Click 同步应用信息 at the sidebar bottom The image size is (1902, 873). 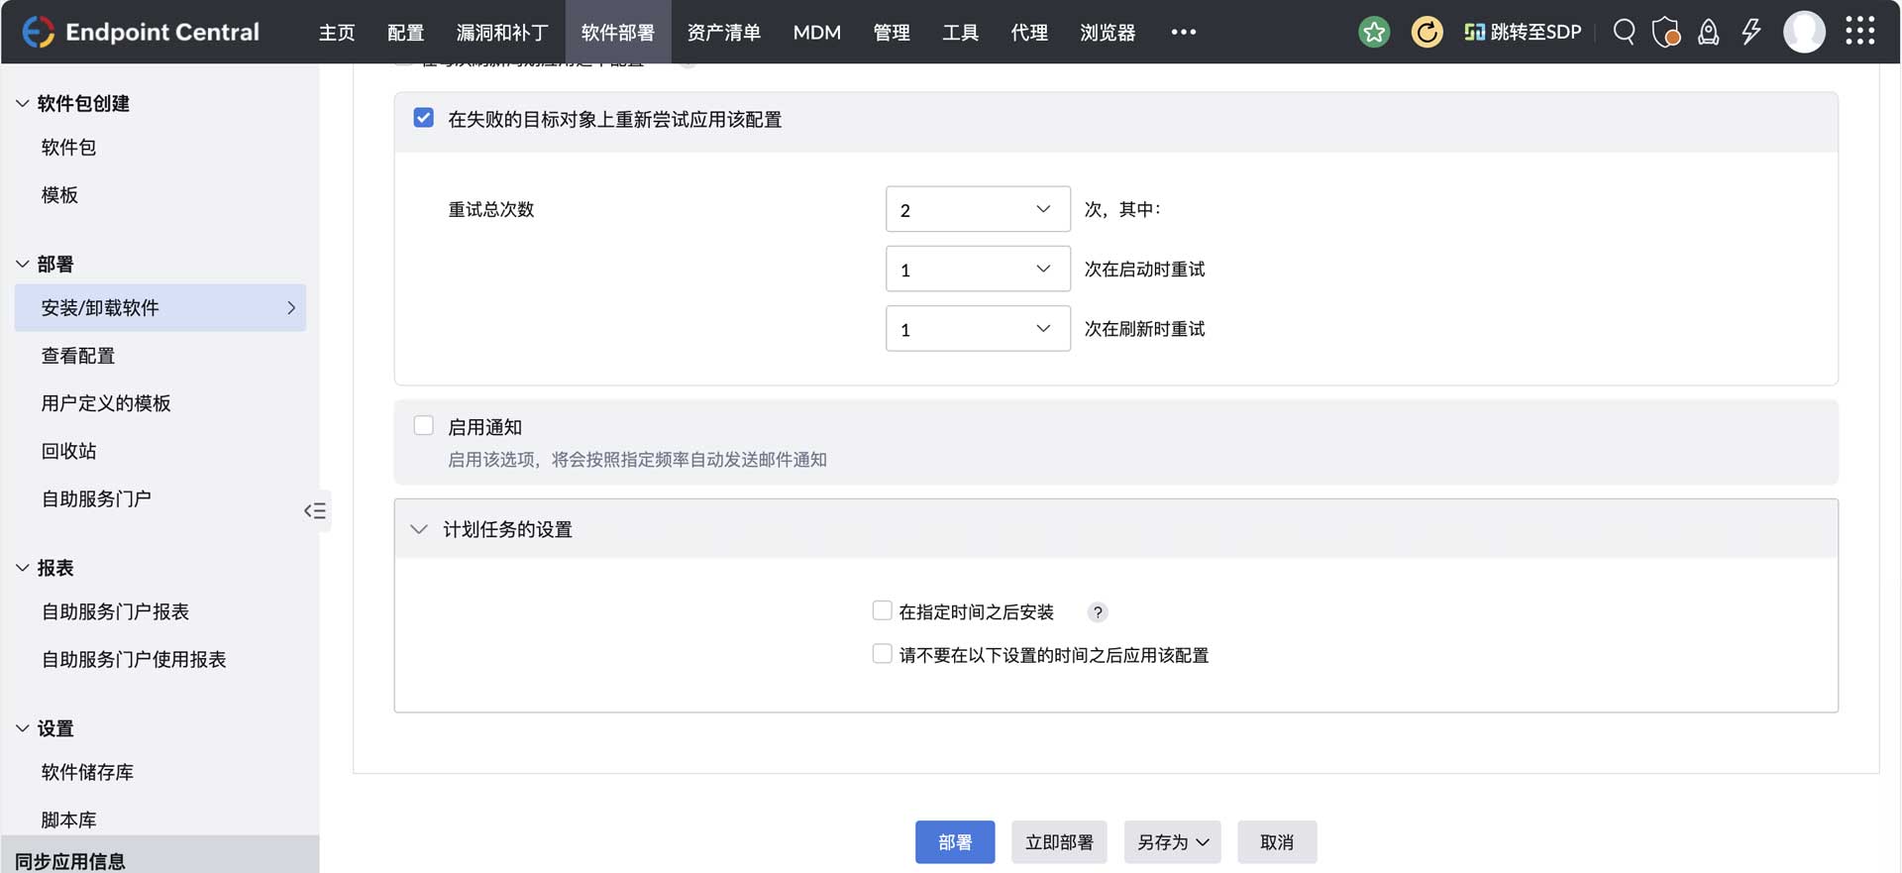70,860
